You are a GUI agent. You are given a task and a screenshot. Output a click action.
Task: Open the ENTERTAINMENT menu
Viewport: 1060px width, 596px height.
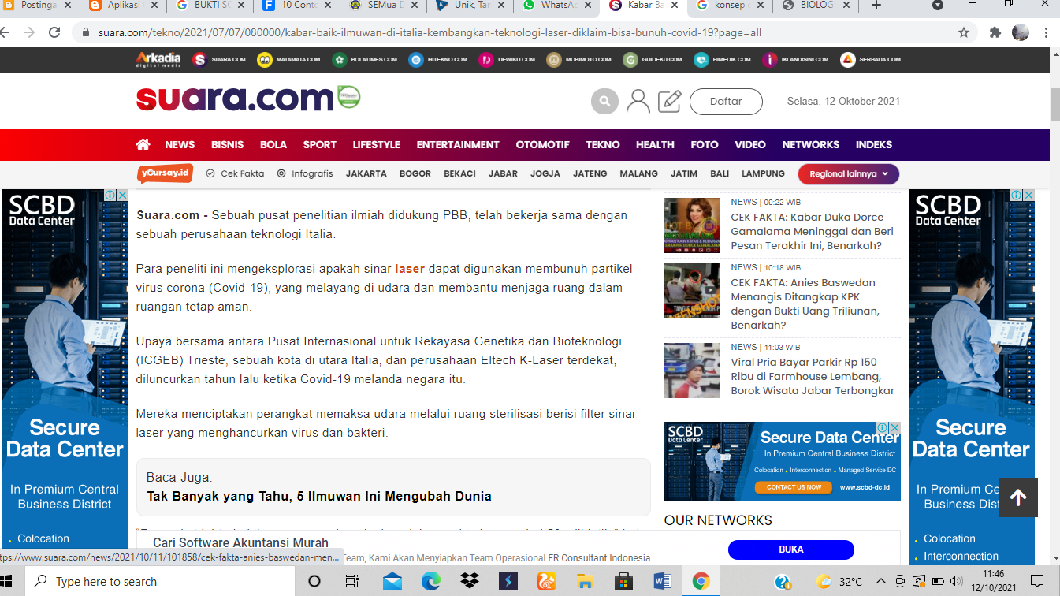click(x=458, y=145)
